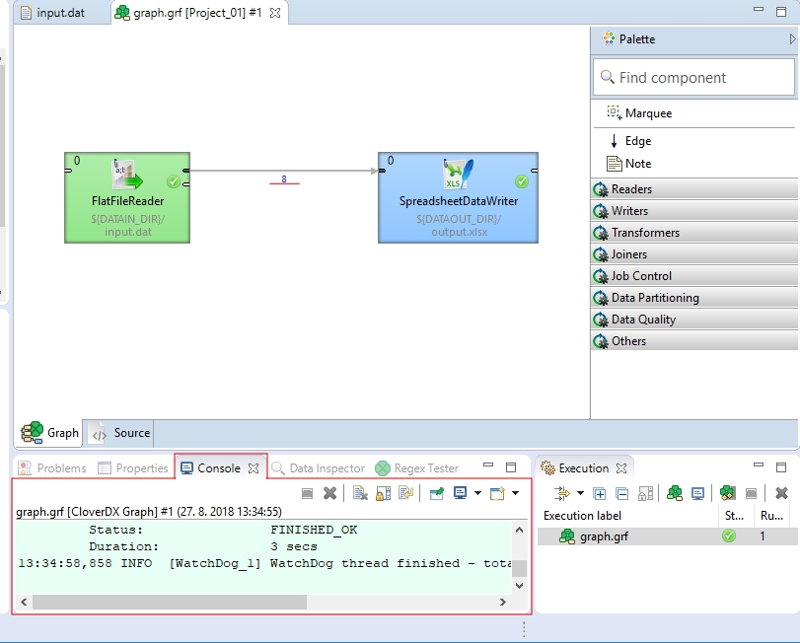Close the graph.grf editor tab
The height and width of the screenshot is (643, 800).
click(275, 13)
